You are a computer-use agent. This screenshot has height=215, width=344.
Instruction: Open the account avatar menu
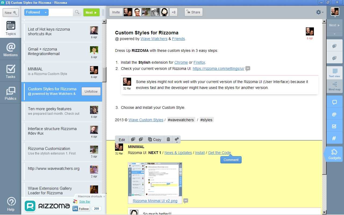(x=335, y=12)
